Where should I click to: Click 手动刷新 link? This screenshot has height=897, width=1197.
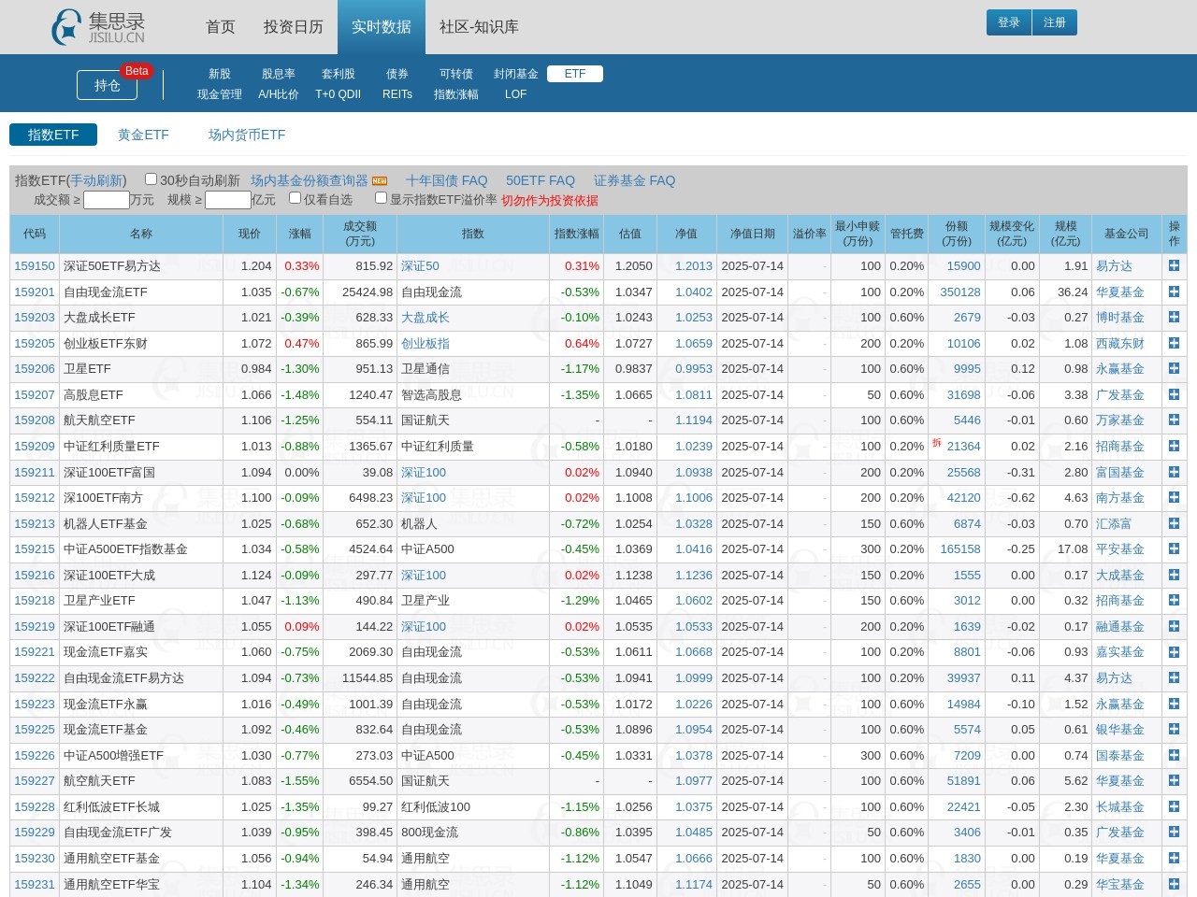(x=96, y=180)
